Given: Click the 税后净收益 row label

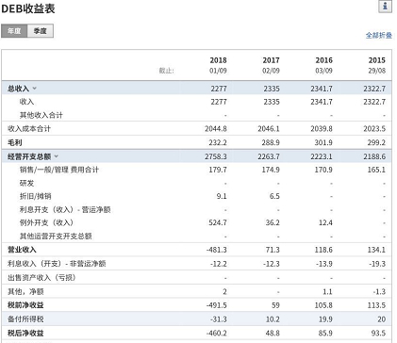Looking at the screenshot, I should click(x=25, y=333).
